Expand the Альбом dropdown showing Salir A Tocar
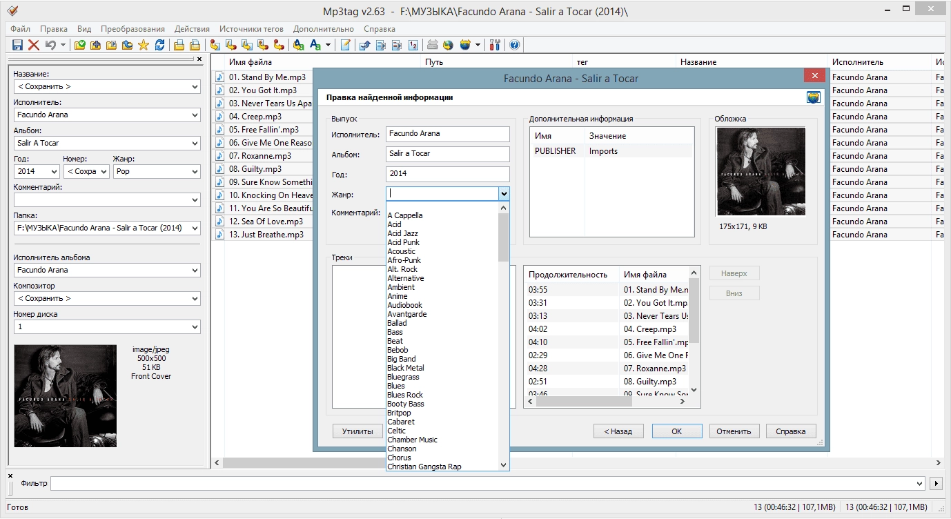This screenshot has width=951, height=519. pyautogui.click(x=194, y=143)
